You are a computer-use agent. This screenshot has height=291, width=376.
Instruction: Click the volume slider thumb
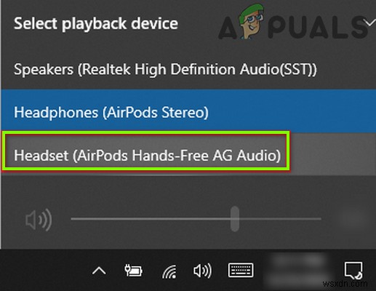(235, 219)
